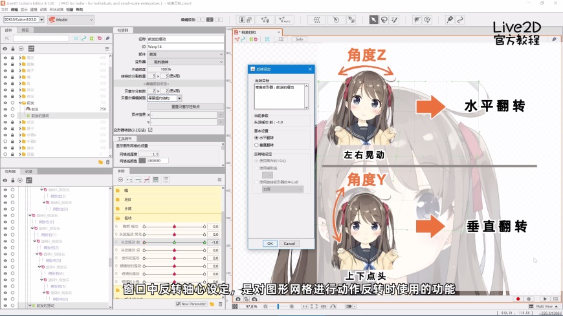Open the 变形器 deformer dropdown in inspector
563x316 pixels.
(x=186, y=61)
